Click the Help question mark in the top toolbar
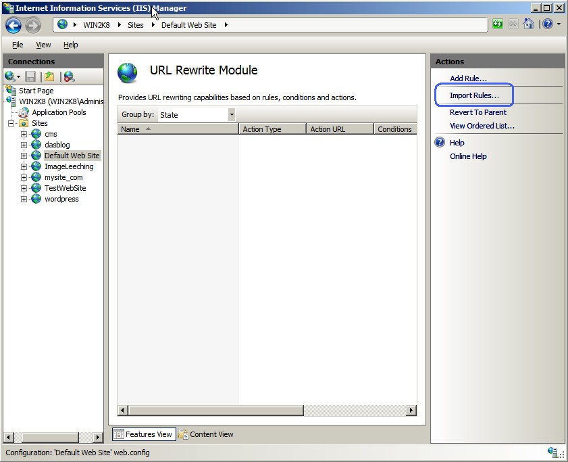 pos(548,24)
